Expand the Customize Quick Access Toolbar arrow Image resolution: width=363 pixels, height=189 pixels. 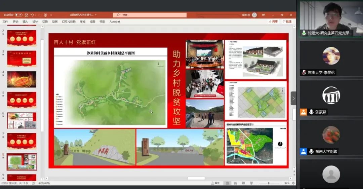click(51, 15)
